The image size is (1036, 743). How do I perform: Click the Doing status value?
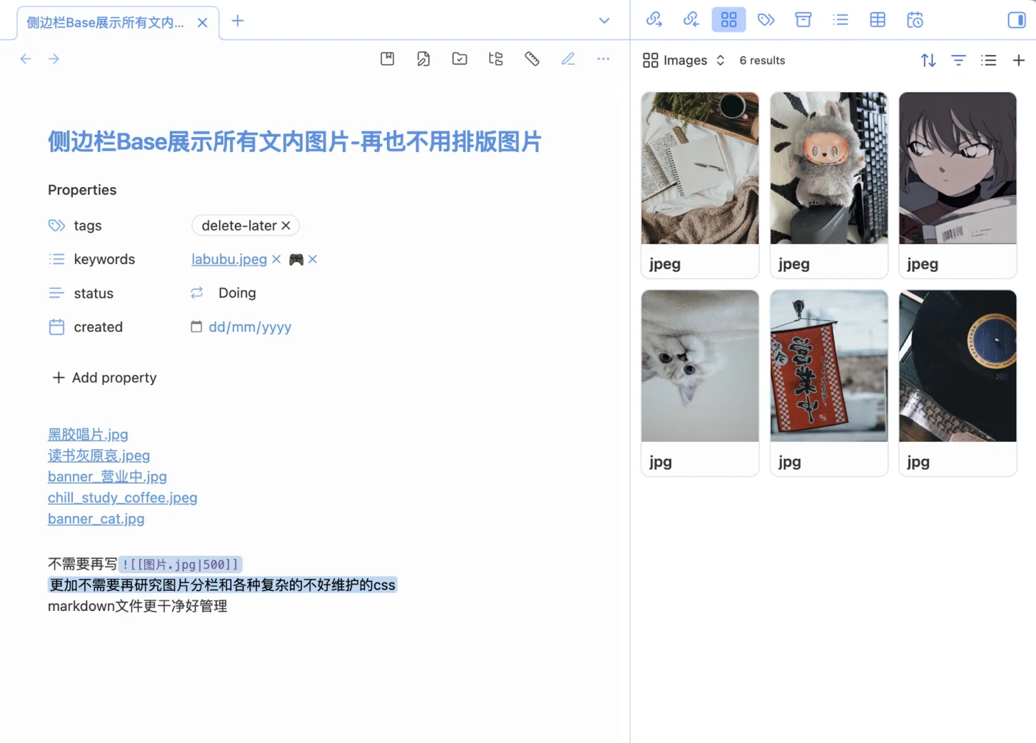[x=237, y=292]
